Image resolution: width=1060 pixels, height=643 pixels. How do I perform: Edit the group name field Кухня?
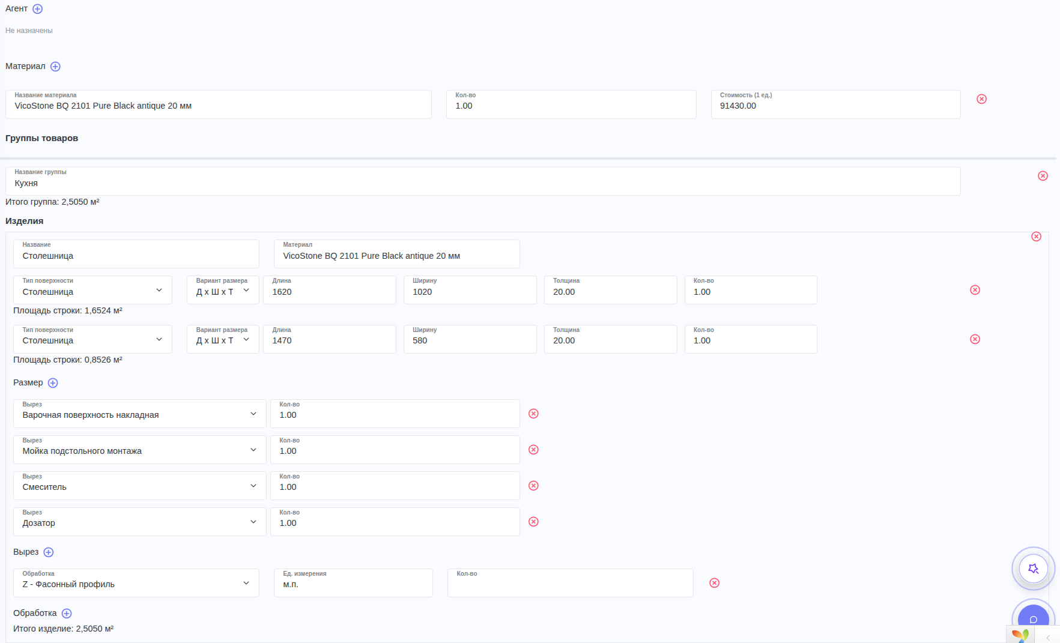tap(483, 181)
